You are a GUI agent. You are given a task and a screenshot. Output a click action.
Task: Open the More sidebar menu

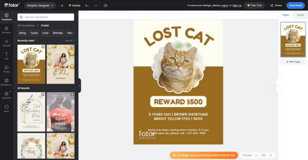coord(7,109)
